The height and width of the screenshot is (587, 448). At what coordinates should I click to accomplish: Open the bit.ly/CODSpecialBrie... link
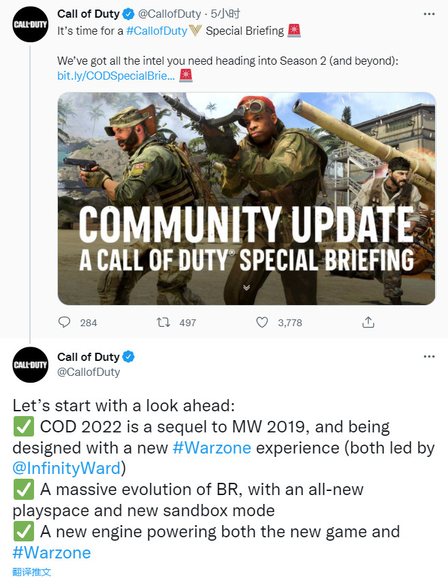pos(116,76)
